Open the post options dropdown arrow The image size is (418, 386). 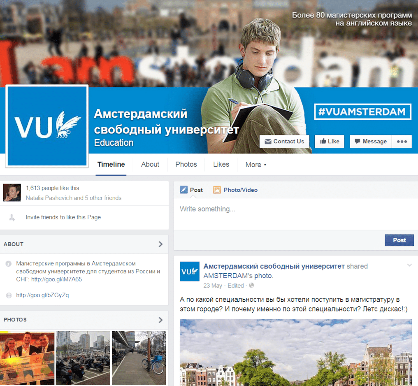[x=409, y=265]
